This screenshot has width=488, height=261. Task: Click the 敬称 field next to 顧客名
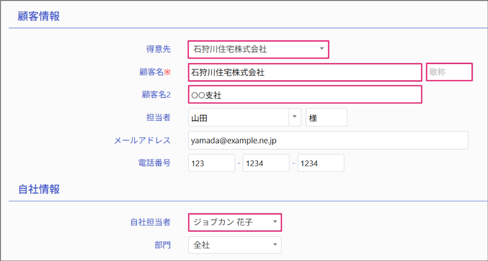[x=450, y=72]
